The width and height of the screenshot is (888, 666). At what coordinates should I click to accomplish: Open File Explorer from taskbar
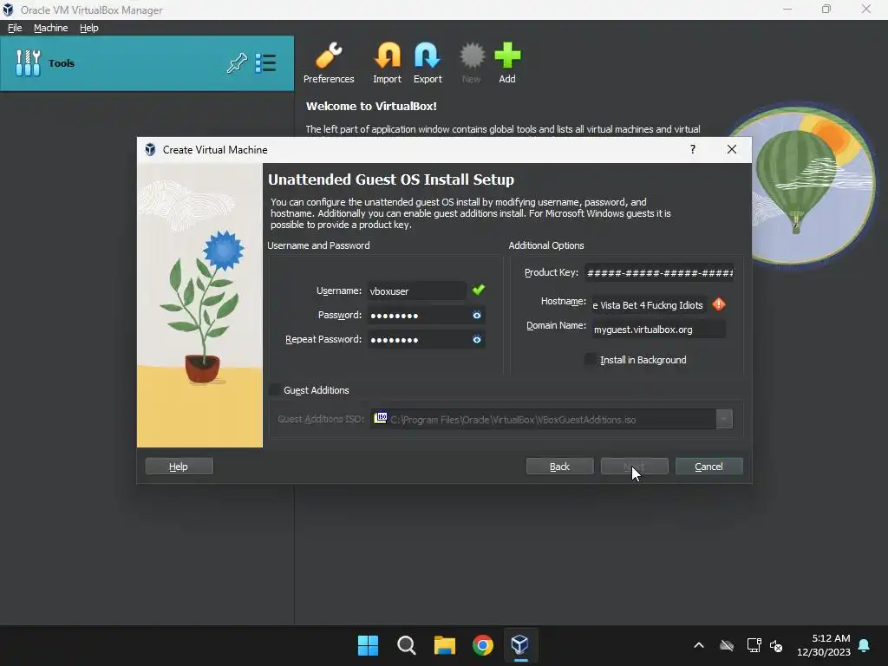445,645
